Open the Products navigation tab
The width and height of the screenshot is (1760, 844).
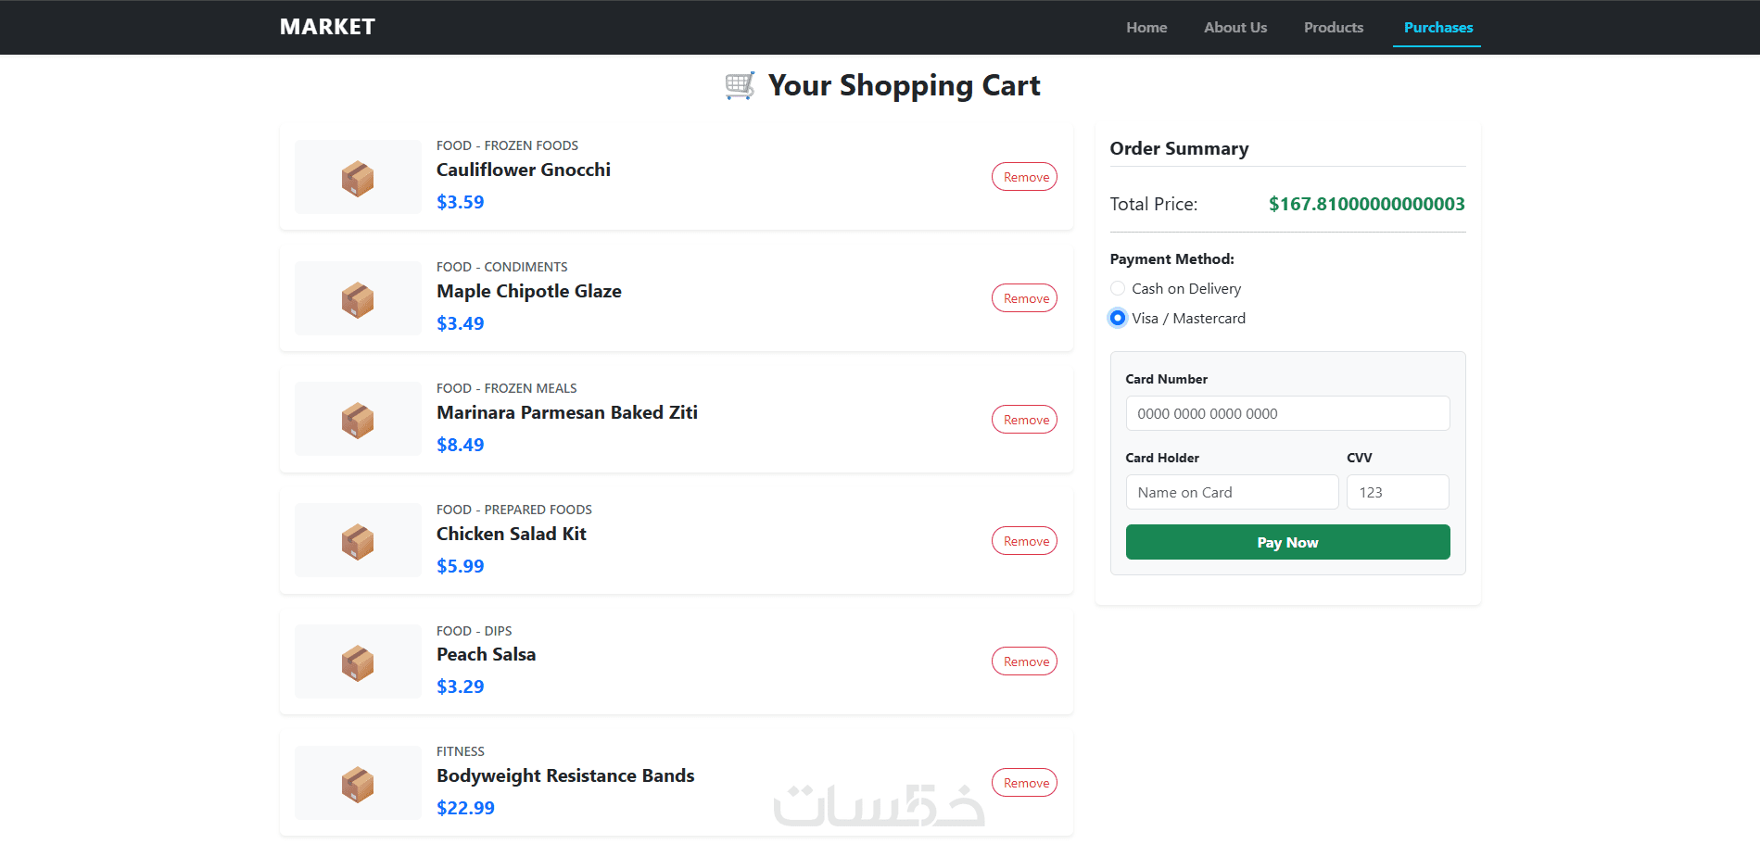pyautogui.click(x=1334, y=28)
